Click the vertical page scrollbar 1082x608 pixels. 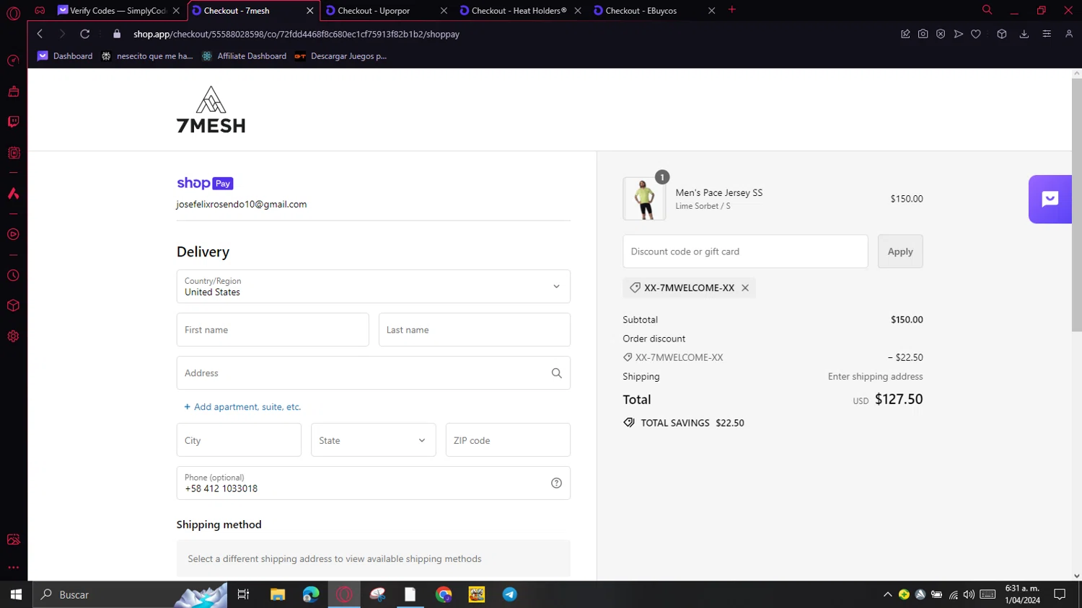pos(1076,205)
